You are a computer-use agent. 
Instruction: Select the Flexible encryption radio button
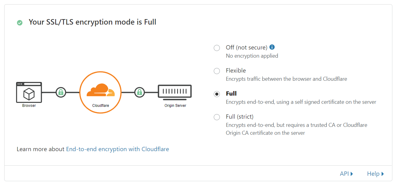pyautogui.click(x=217, y=71)
